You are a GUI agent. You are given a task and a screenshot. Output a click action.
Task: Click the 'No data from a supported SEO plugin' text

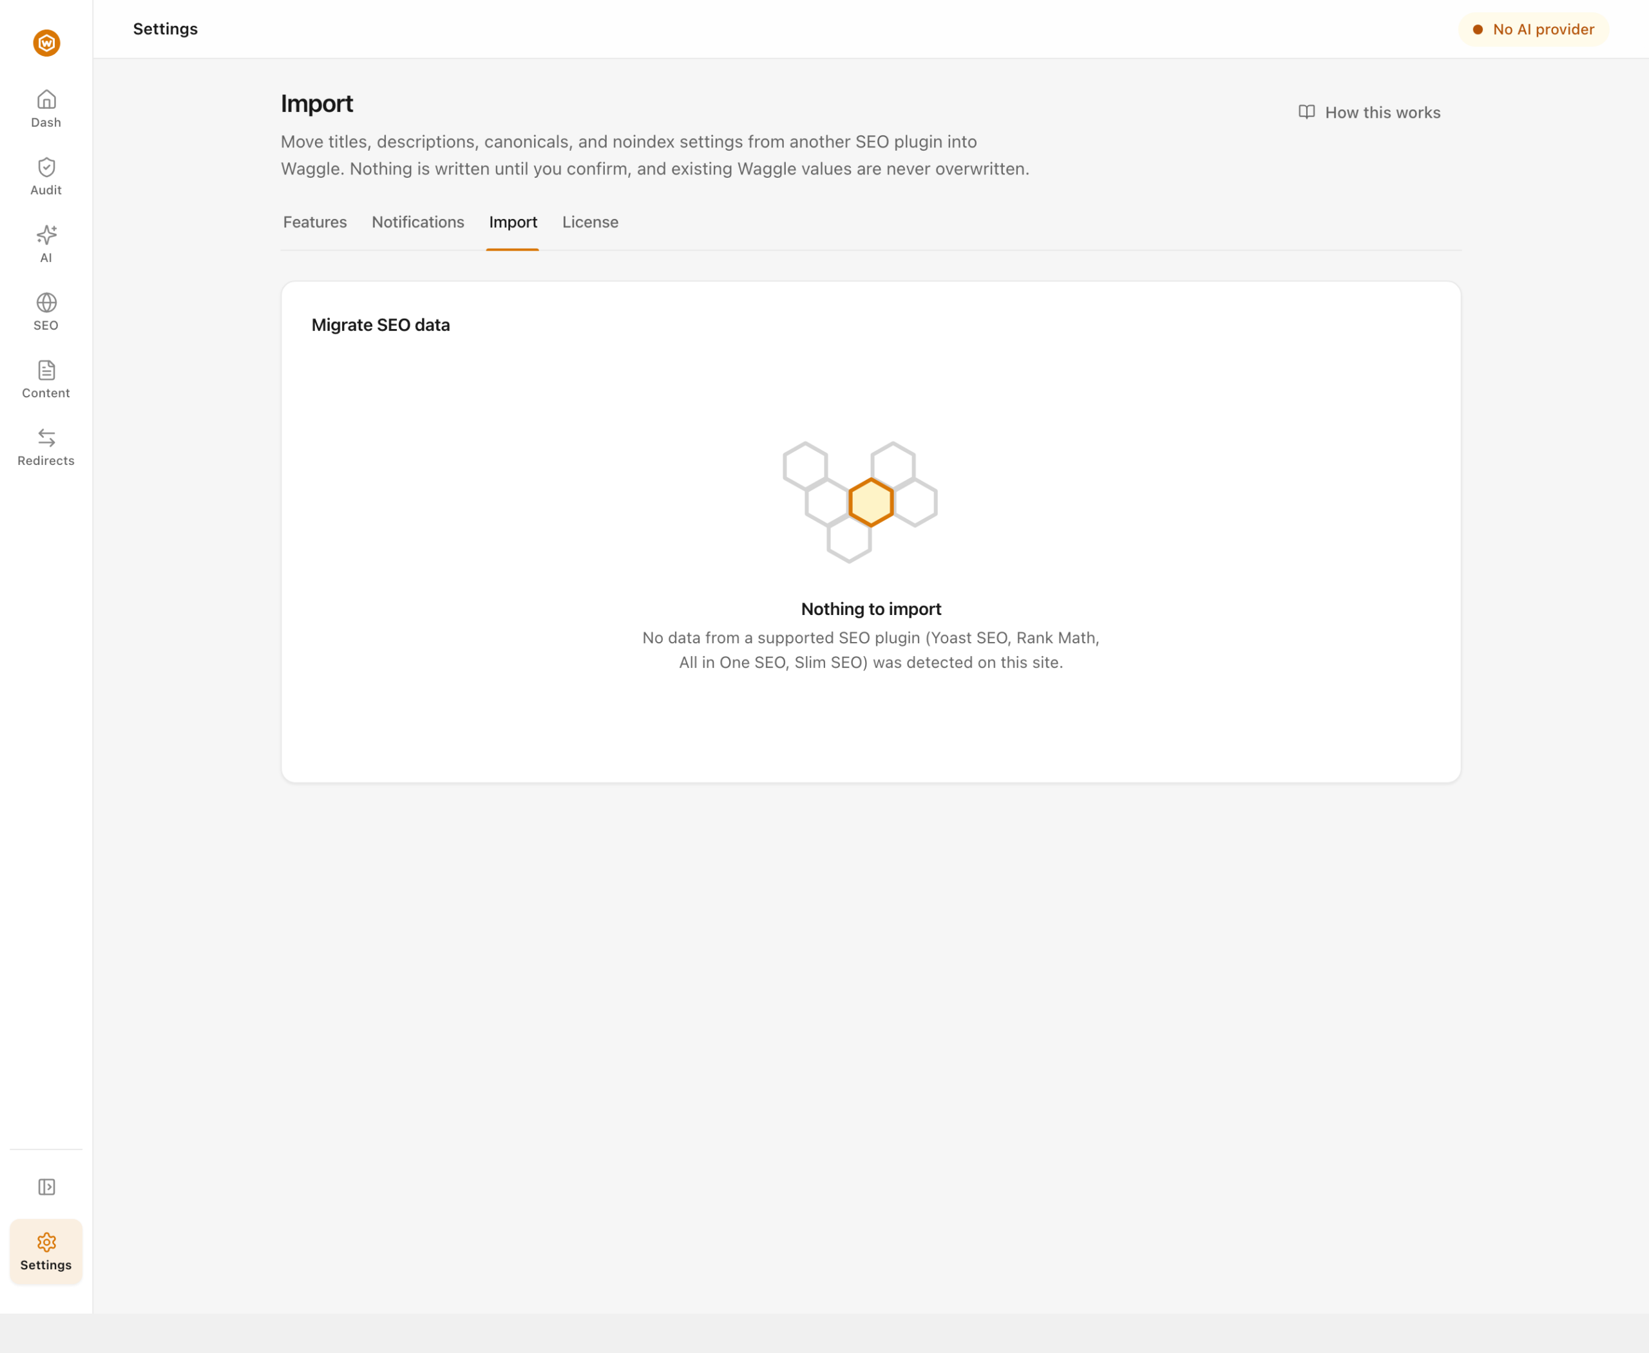(x=871, y=650)
